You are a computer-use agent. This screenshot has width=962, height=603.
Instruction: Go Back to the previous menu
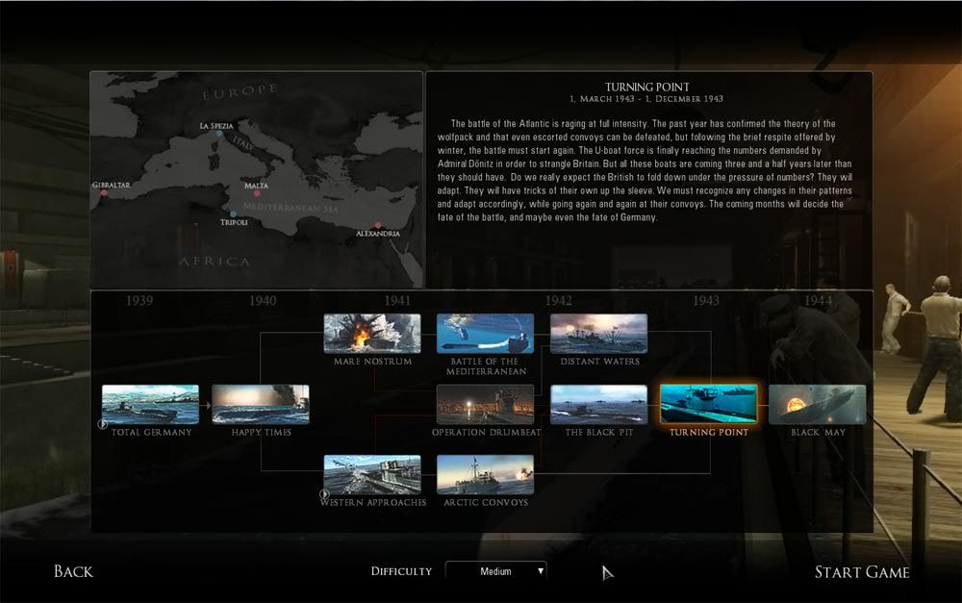tap(74, 571)
